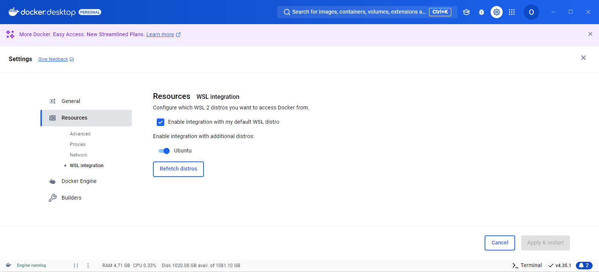
Task: Click the Refetch distros button
Action: pyautogui.click(x=178, y=169)
